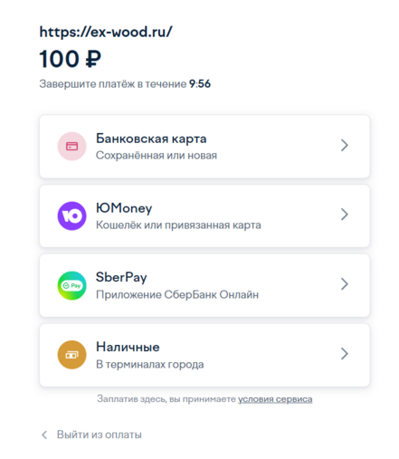Click Приложение СберБанк Онлайн subtitle
Viewport: 399px width, 459px height.
pyautogui.click(x=177, y=294)
